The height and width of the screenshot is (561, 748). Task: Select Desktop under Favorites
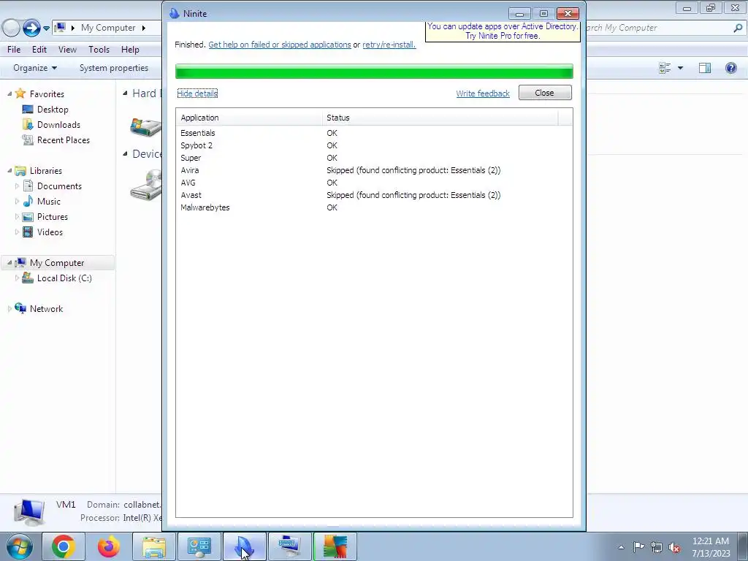(53, 110)
